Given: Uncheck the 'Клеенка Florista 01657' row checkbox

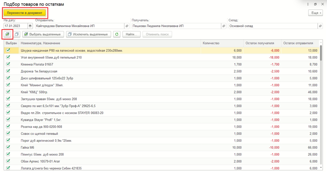Looking at the screenshot, I should (x=8, y=64).
